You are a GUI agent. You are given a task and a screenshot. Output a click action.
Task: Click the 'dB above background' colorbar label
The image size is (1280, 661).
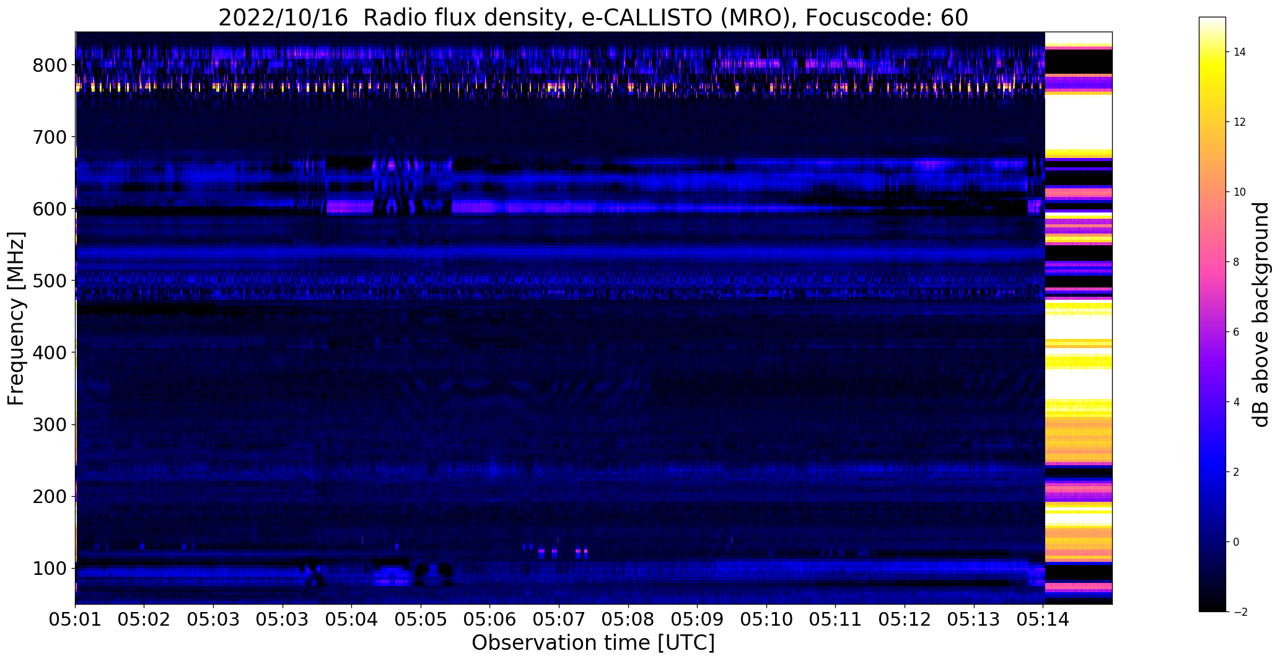point(1261,314)
